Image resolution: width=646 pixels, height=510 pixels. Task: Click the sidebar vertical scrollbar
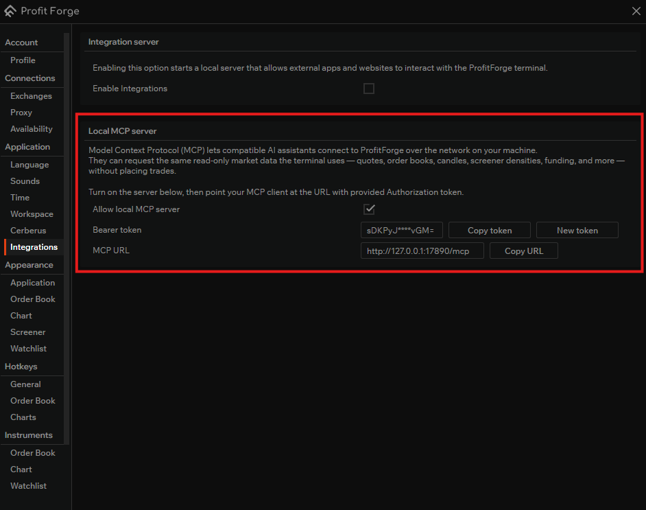67,239
